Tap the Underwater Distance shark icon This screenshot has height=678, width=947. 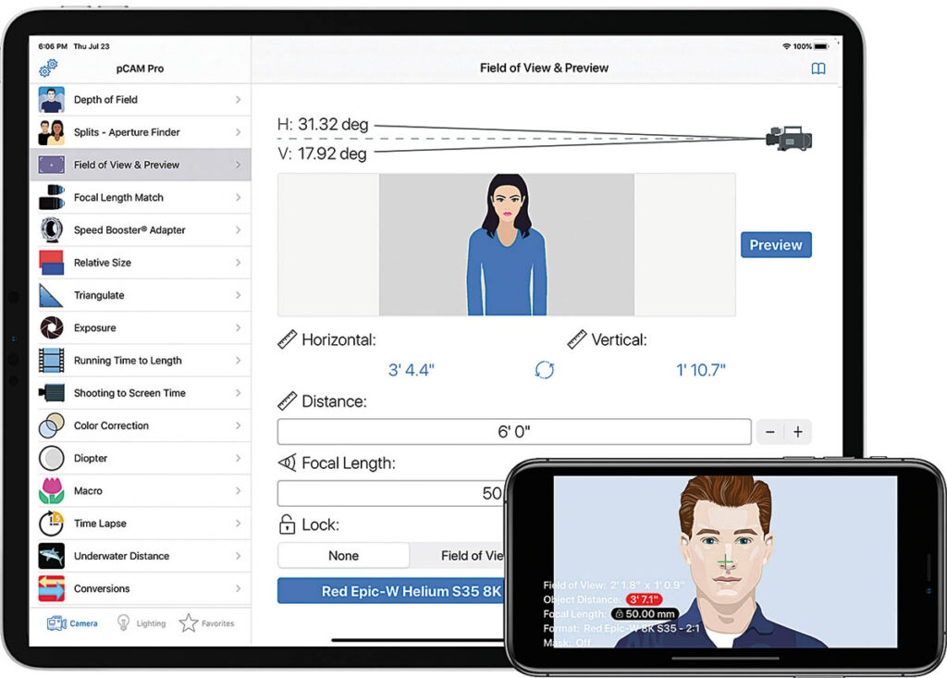pos(52,556)
